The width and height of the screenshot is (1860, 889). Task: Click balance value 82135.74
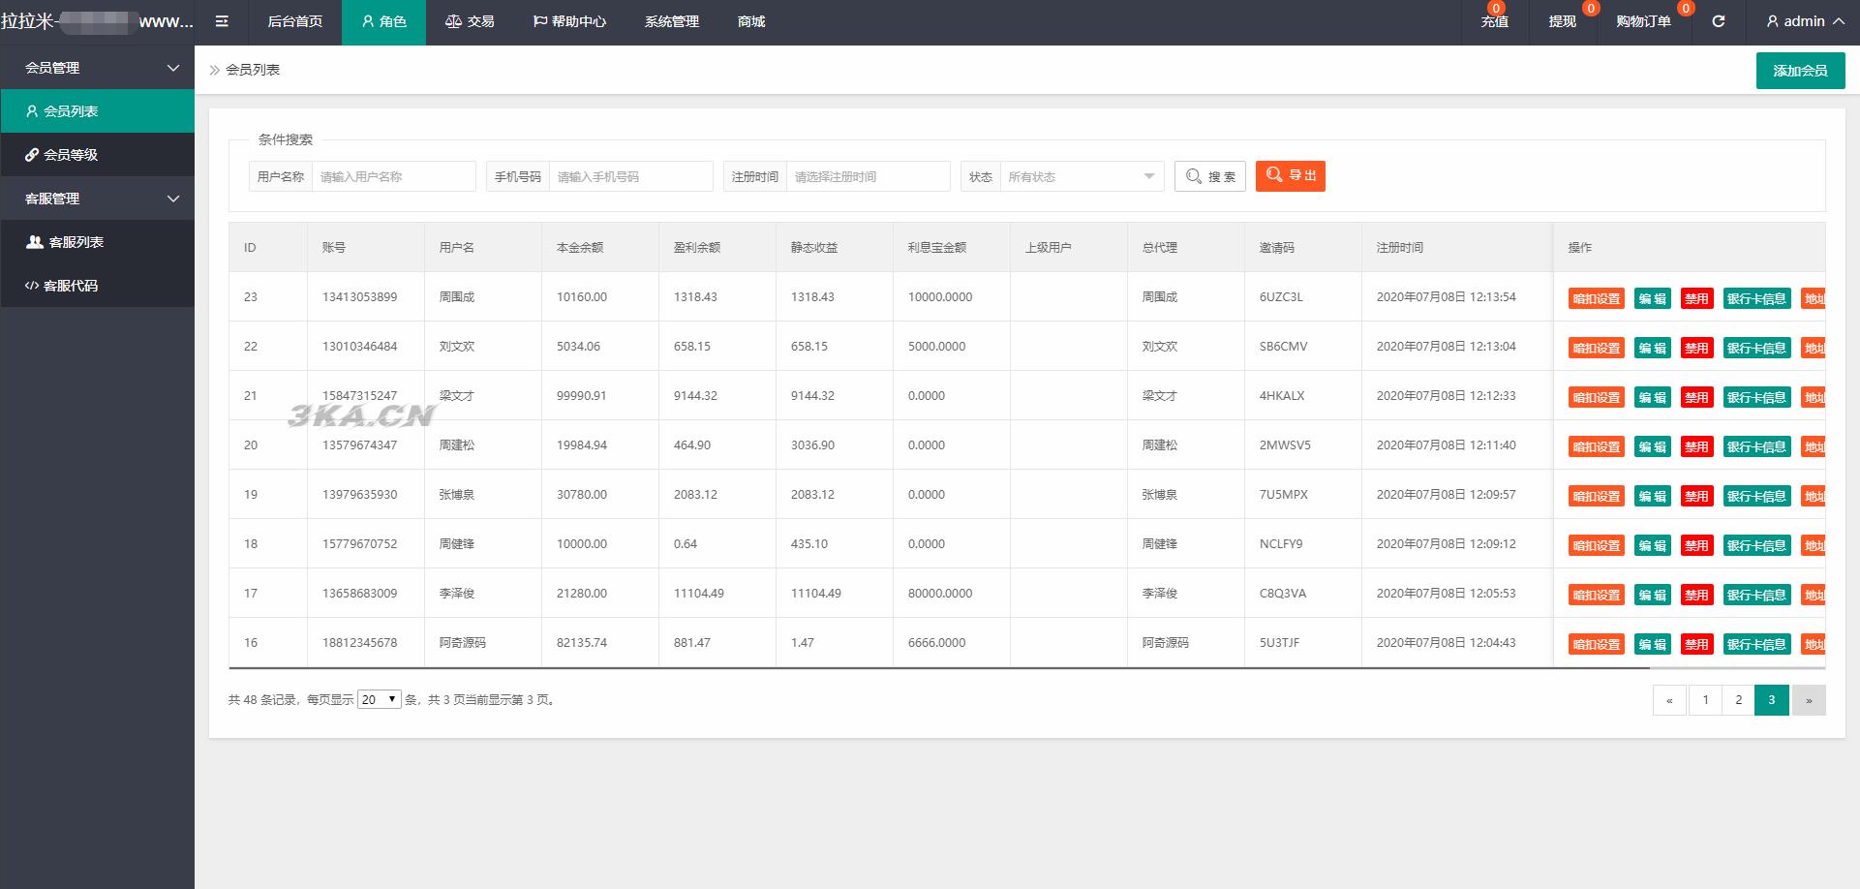(582, 643)
